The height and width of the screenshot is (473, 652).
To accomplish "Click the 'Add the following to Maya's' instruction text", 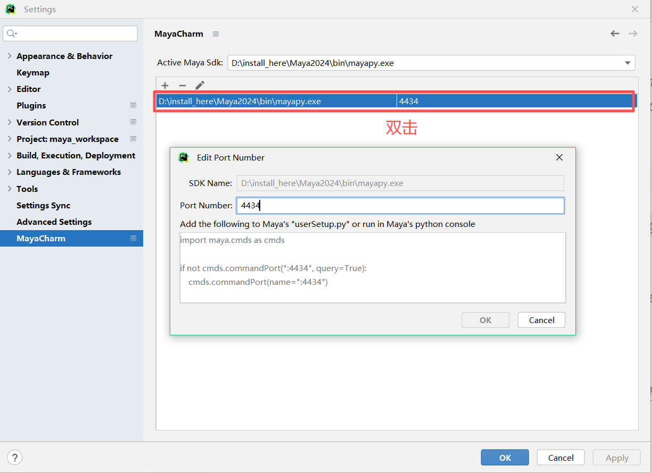I will click(x=327, y=224).
